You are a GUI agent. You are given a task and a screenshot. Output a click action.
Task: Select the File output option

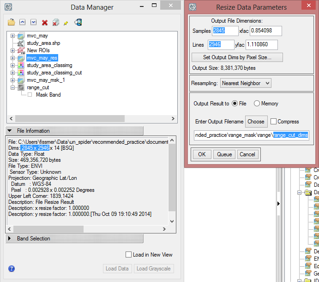point(235,104)
